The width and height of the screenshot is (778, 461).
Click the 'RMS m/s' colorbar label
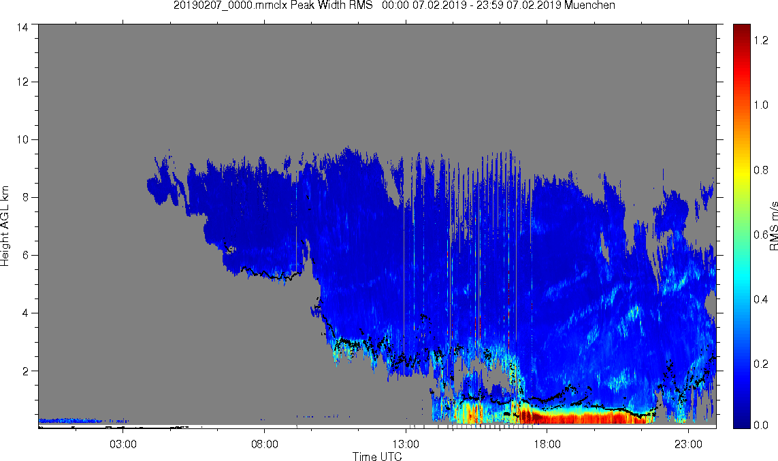[773, 226]
